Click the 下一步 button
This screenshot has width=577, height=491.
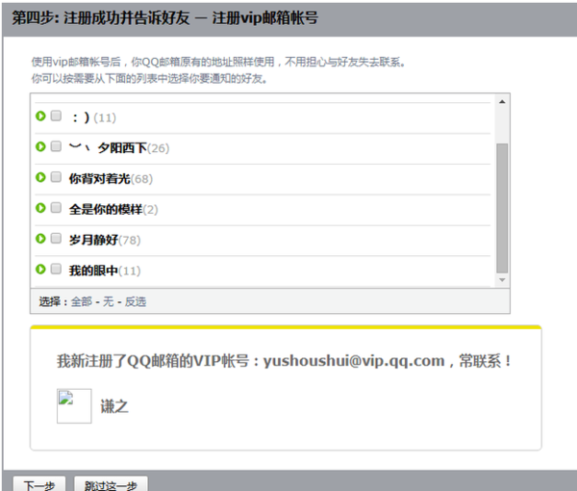click(x=39, y=484)
